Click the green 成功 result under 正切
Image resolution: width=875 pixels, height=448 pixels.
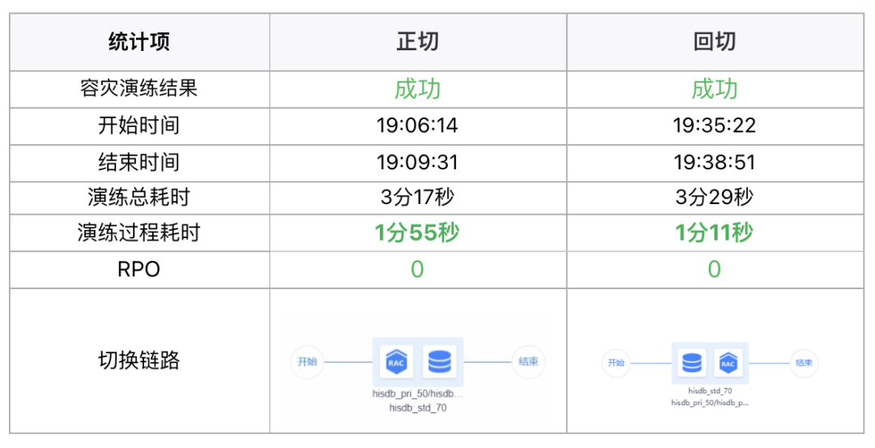click(417, 88)
